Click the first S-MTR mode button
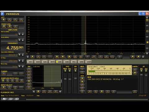The image size is (149, 112). [135, 70]
